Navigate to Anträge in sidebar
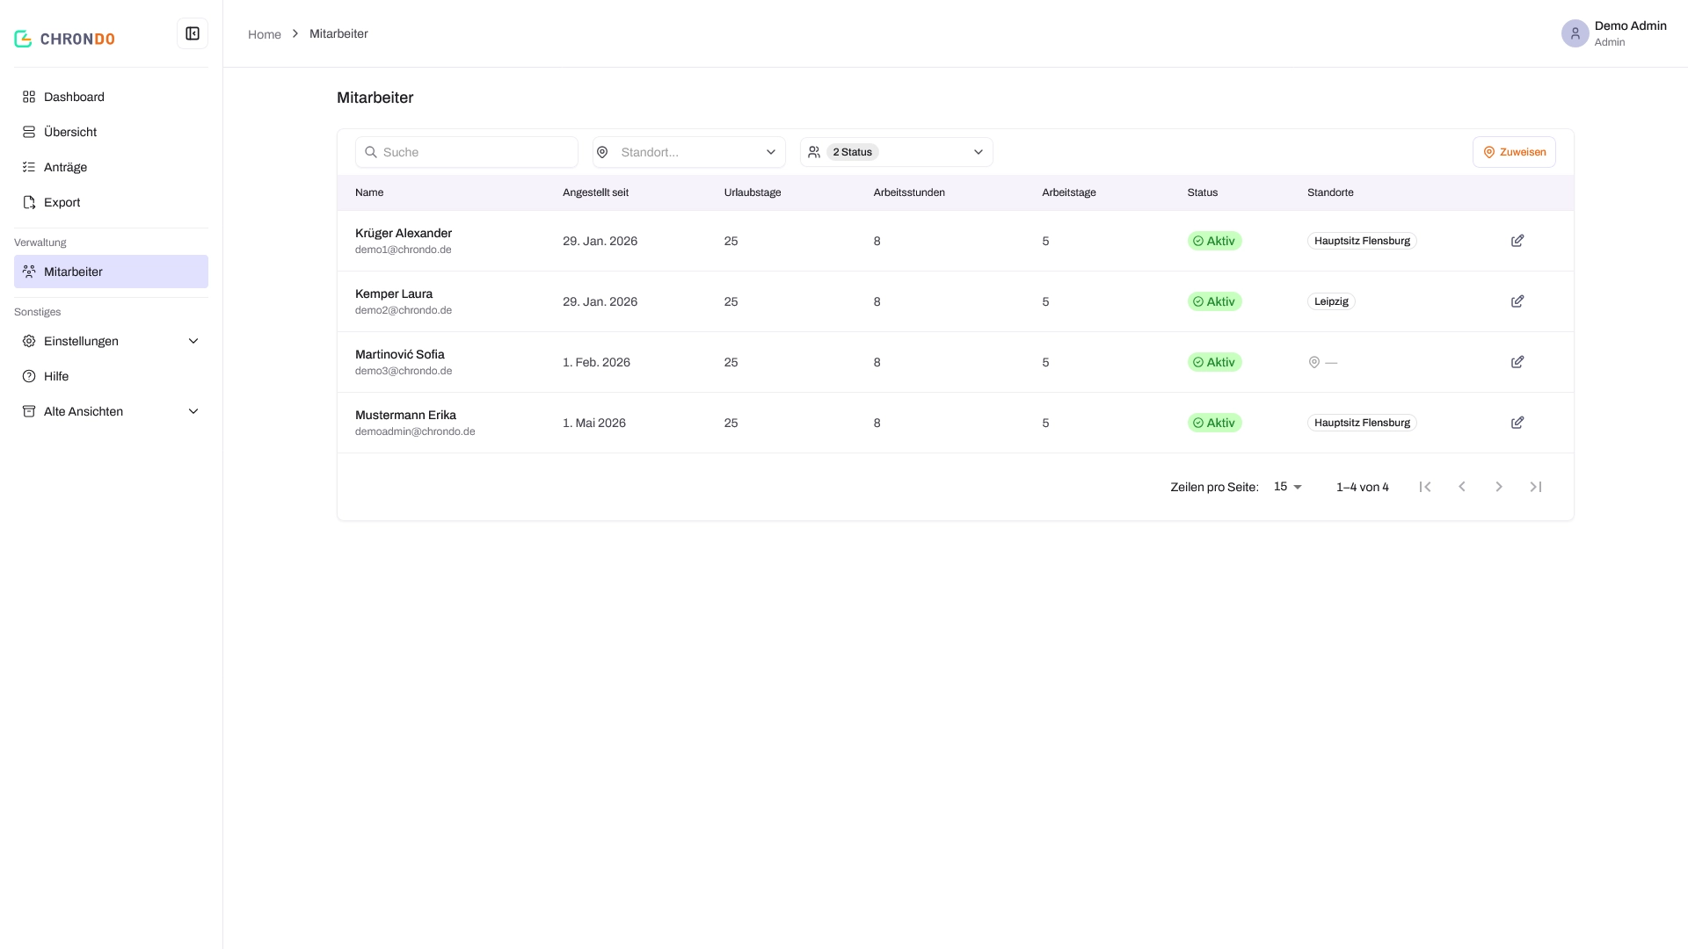 point(111,167)
